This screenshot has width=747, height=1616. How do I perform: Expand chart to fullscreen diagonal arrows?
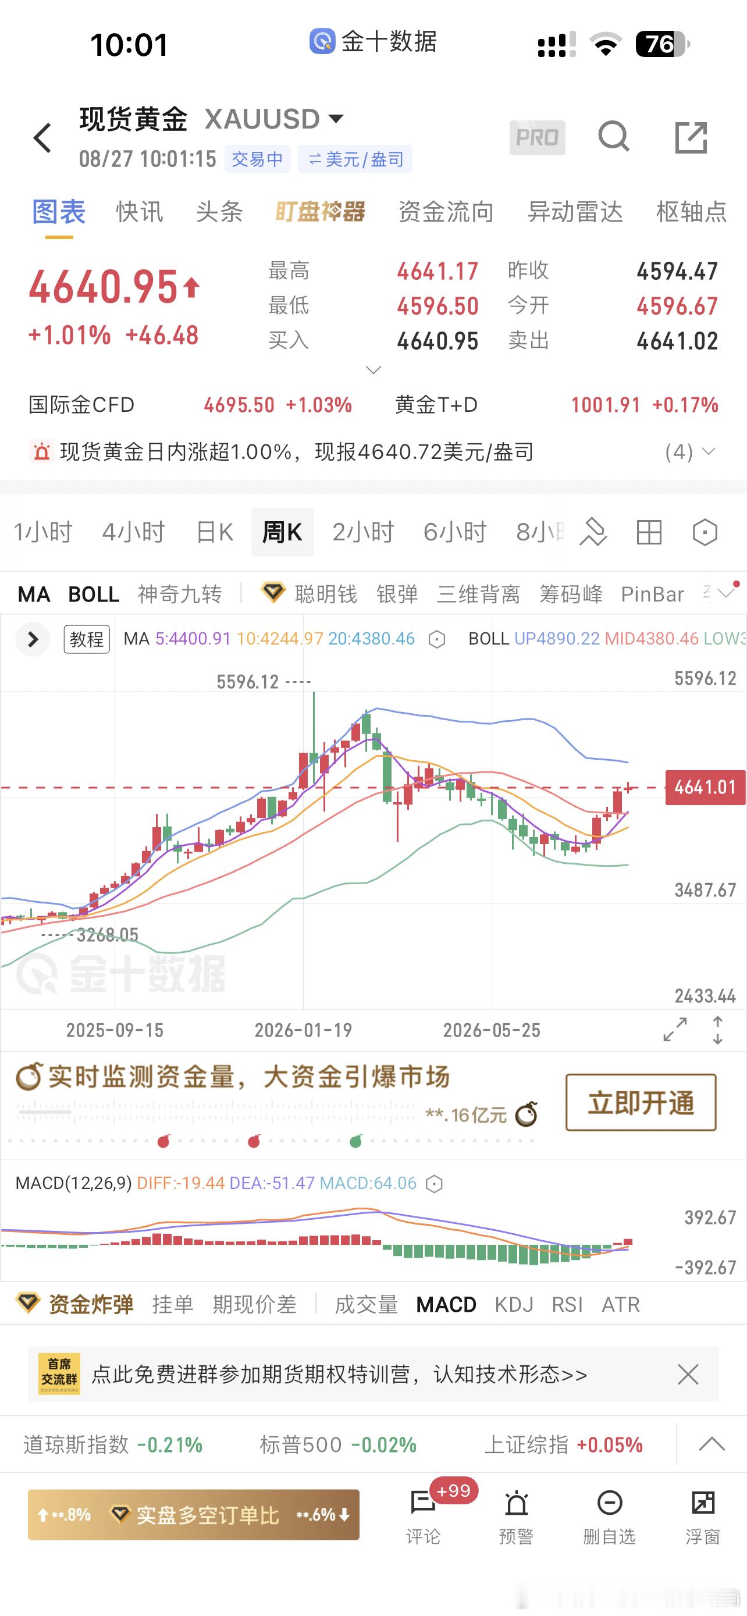coord(675,1030)
